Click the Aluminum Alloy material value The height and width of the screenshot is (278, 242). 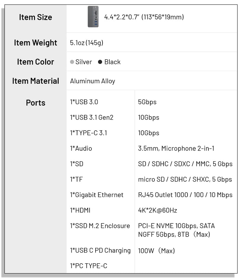(x=93, y=81)
